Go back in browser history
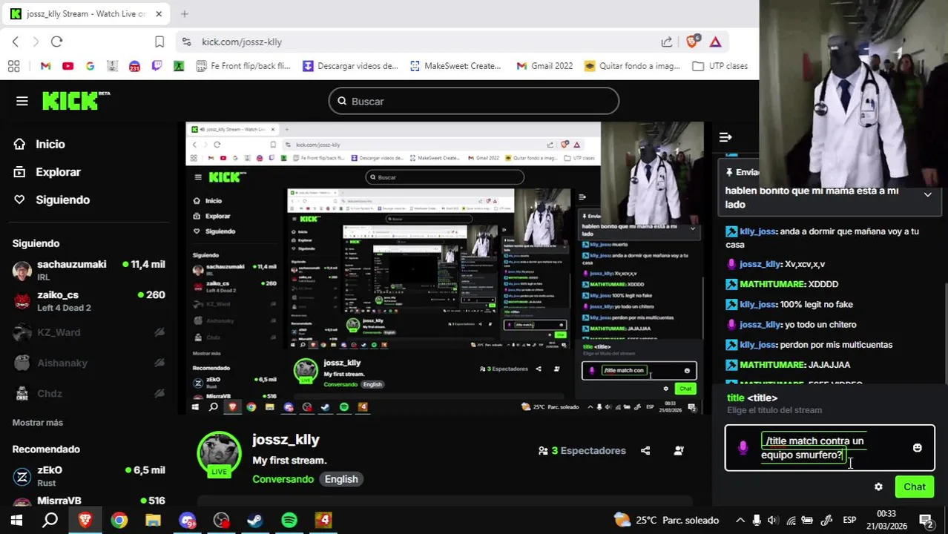948x534 pixels. 16,42
